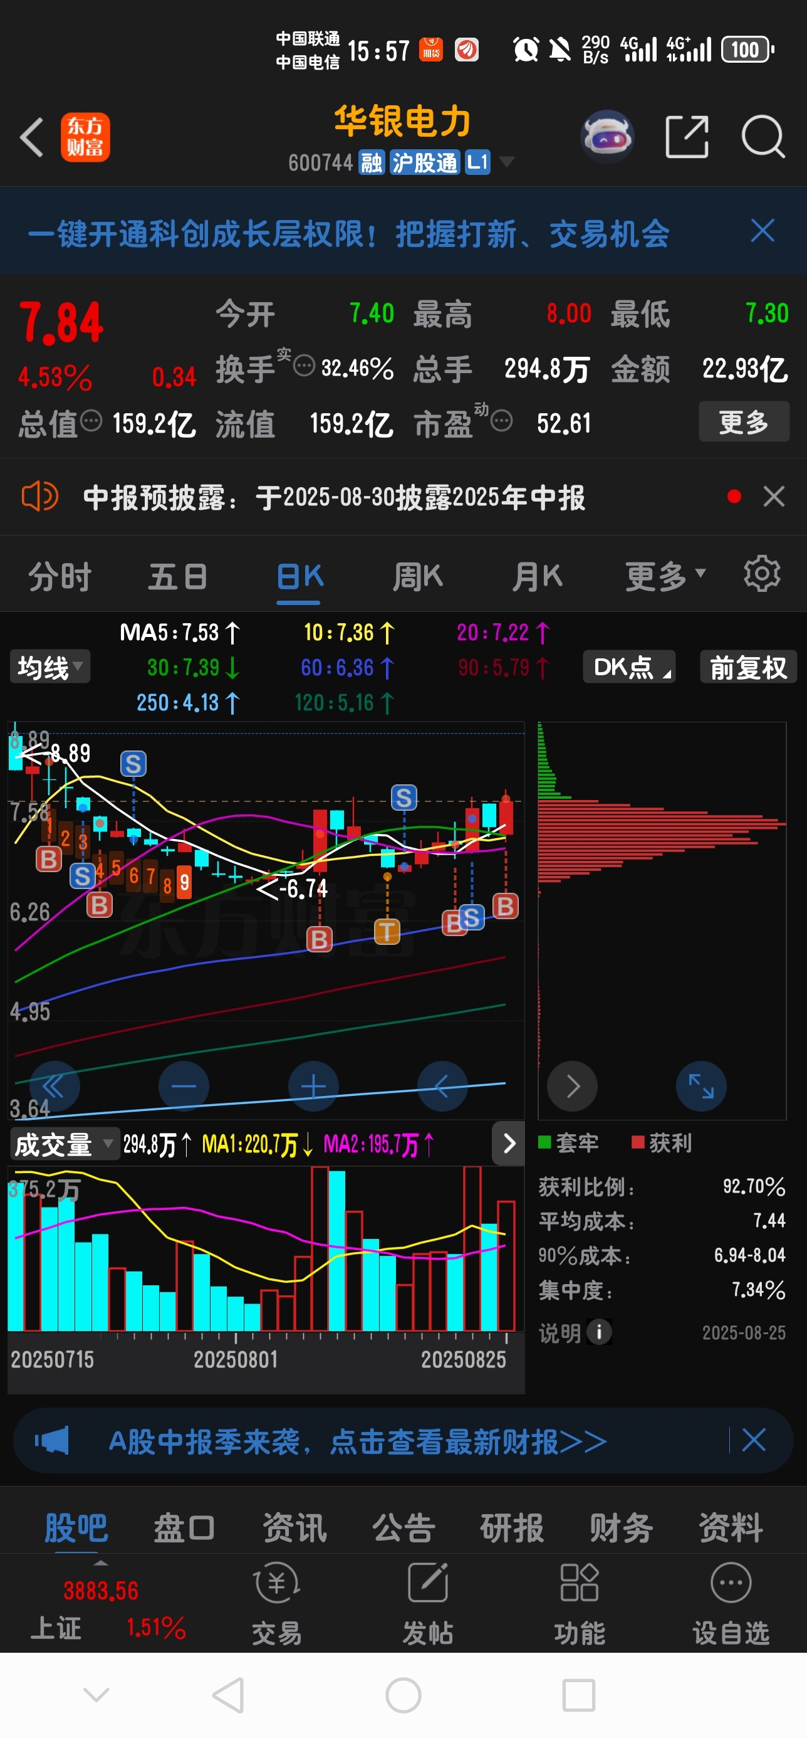The image size is (807, 1738).
Task: Tap the 换手 info circle icon
Action: click(304, 365)
